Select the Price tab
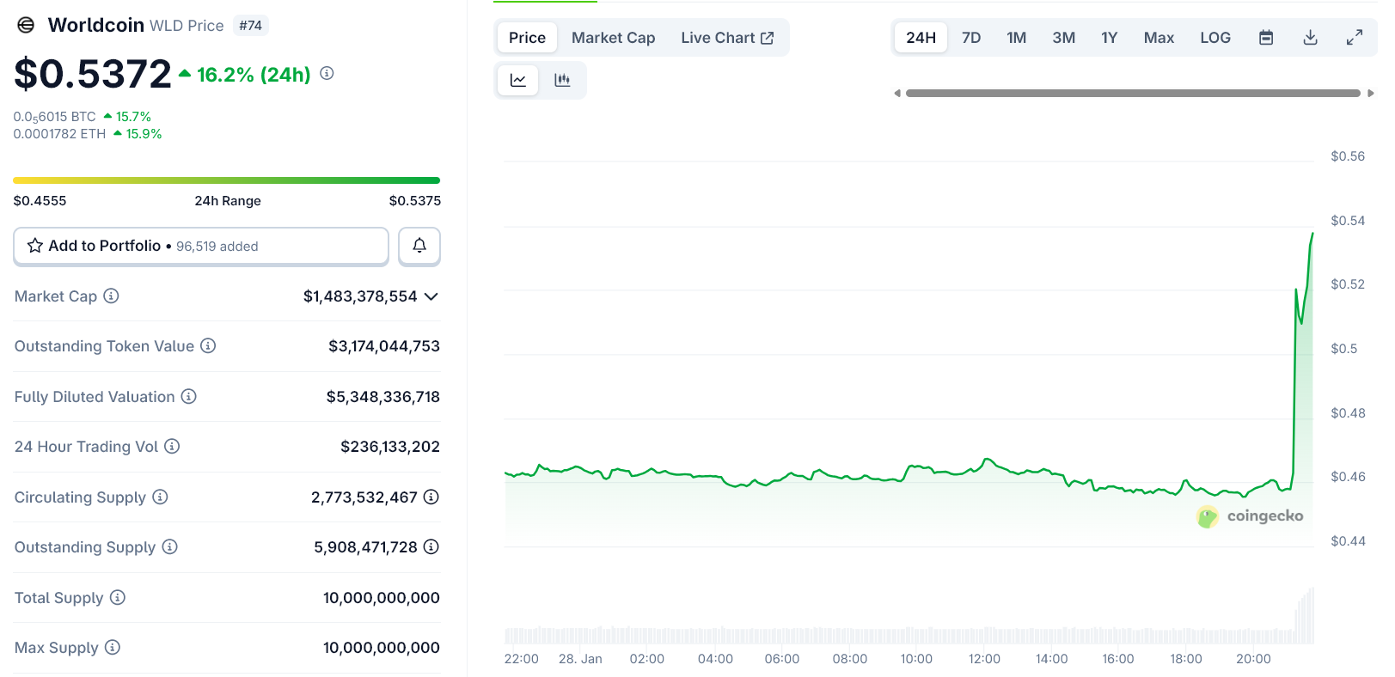The image size is (1395, 677). (x=527, y=38)
